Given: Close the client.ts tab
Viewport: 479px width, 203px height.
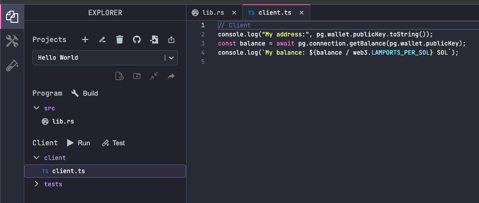Looking at the screenshot, I should (x=302, y=13).
